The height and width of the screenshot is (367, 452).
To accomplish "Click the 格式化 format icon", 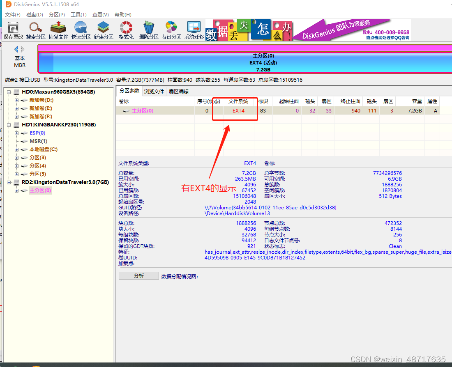I will pos(126,30).
